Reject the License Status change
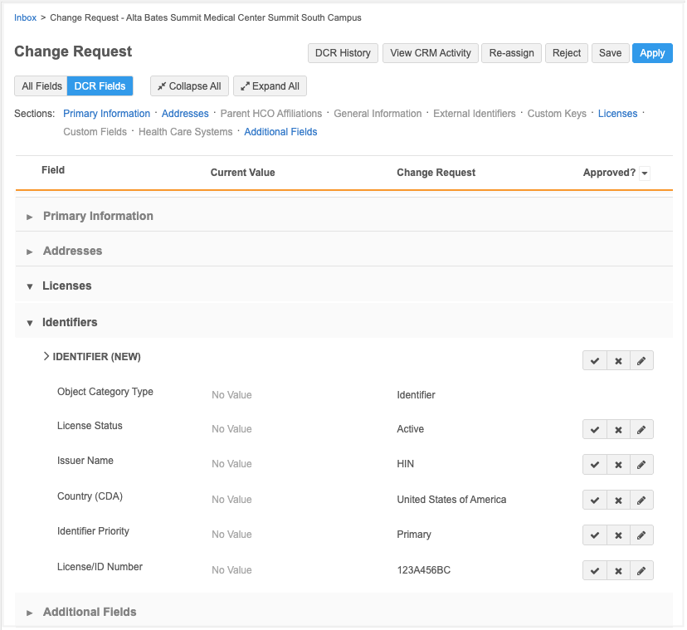687x630 pixels. coord(618,430)
